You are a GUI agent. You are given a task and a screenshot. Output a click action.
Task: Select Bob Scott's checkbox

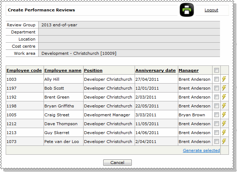(216, 88)
